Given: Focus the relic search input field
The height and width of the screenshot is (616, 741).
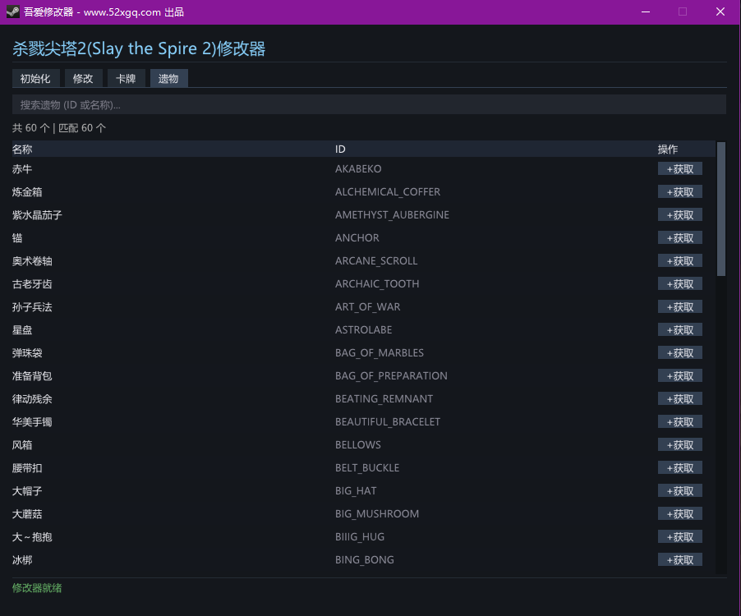Looking at the screenshot, I should [369, 105].
